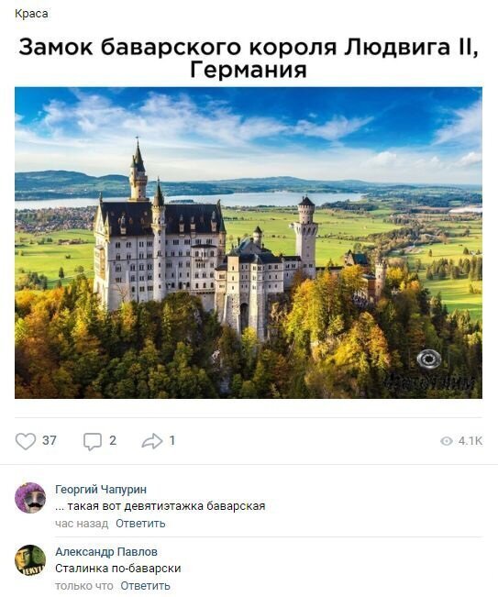Image resolution: width=498 pixels, height=597 pixels.
Task: Click the 'час назад' comment timestamp
Action: pos(82,524)
